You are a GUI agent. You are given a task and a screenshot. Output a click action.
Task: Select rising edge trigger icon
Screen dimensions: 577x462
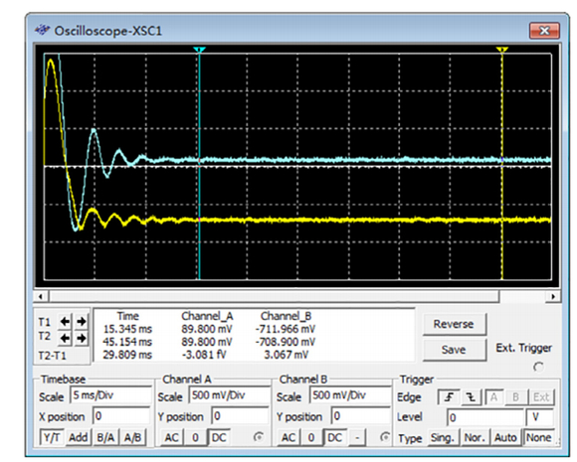click(449, 397)
